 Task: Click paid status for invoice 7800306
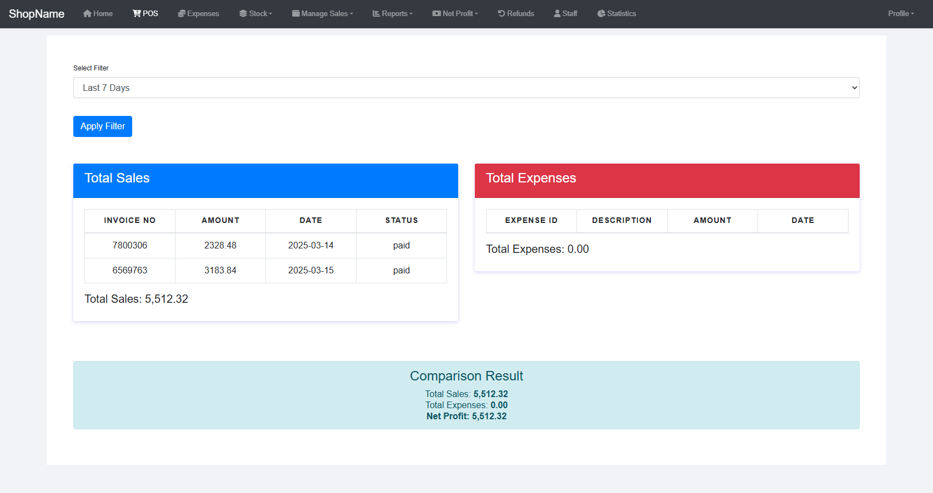(402, 246)
